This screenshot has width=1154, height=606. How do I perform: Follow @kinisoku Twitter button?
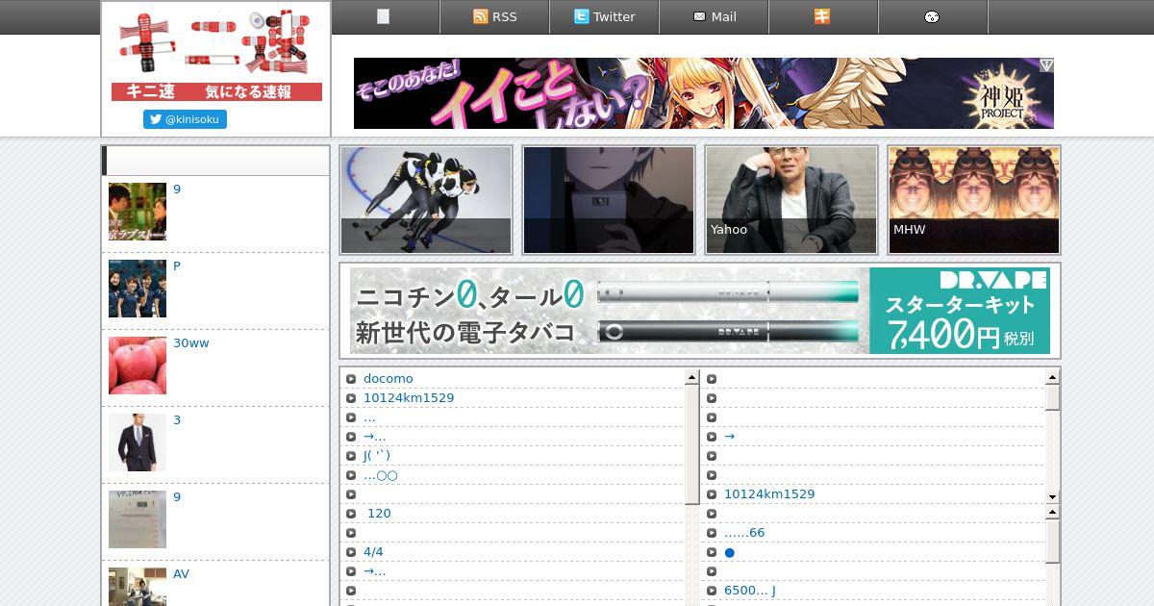click(x=185, y=119)
